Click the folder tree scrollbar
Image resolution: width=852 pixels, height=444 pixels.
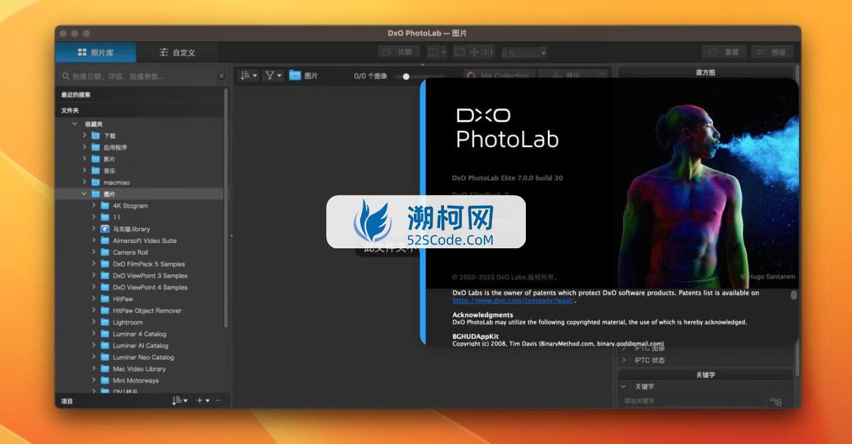point(226,208)
